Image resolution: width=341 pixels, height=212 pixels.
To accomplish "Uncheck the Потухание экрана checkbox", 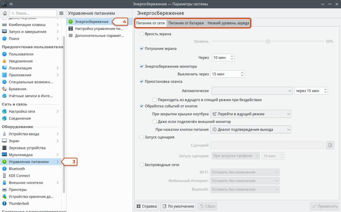I will [142, 49].
